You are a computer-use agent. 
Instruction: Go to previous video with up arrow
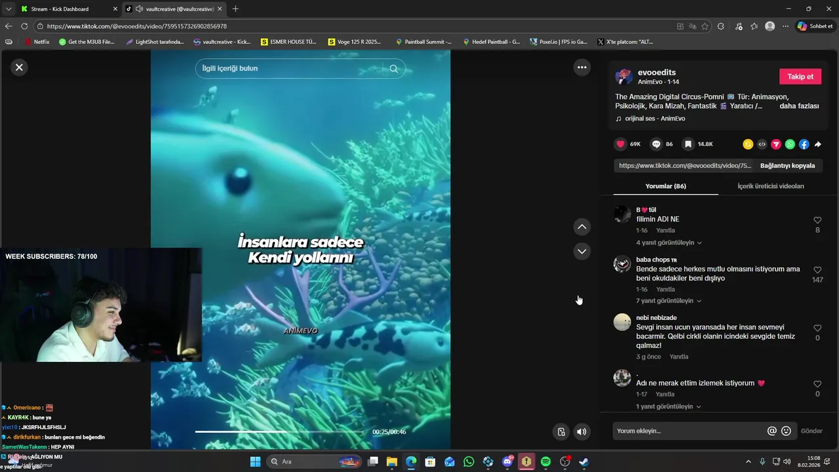coord(581,227)
